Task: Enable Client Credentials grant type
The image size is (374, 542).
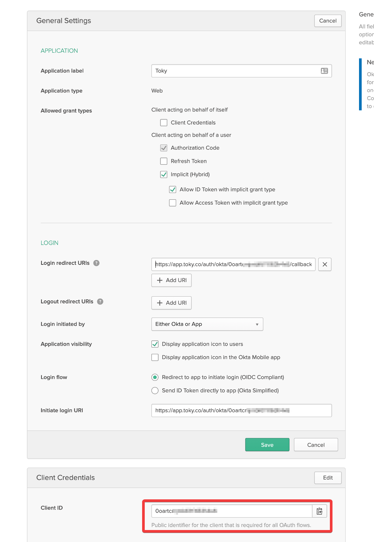Action: [x=164, y=123]
